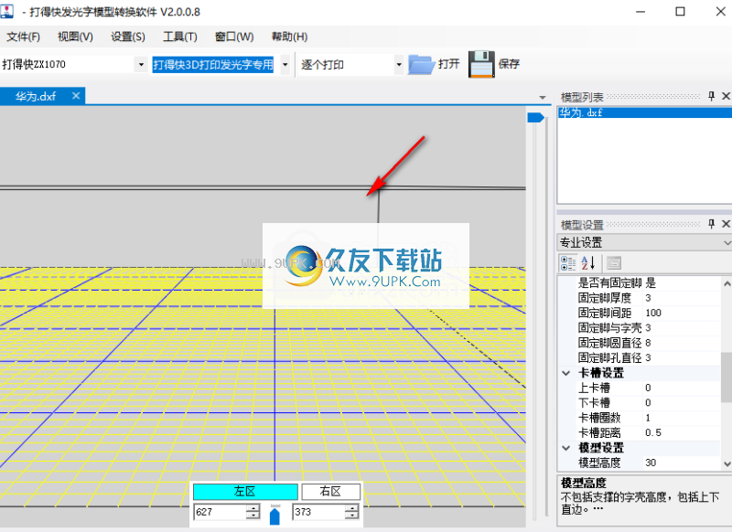Click the 是否有固定脚 property value
The height and width of the screenshot is (532, 732).
tap(682, 283)
